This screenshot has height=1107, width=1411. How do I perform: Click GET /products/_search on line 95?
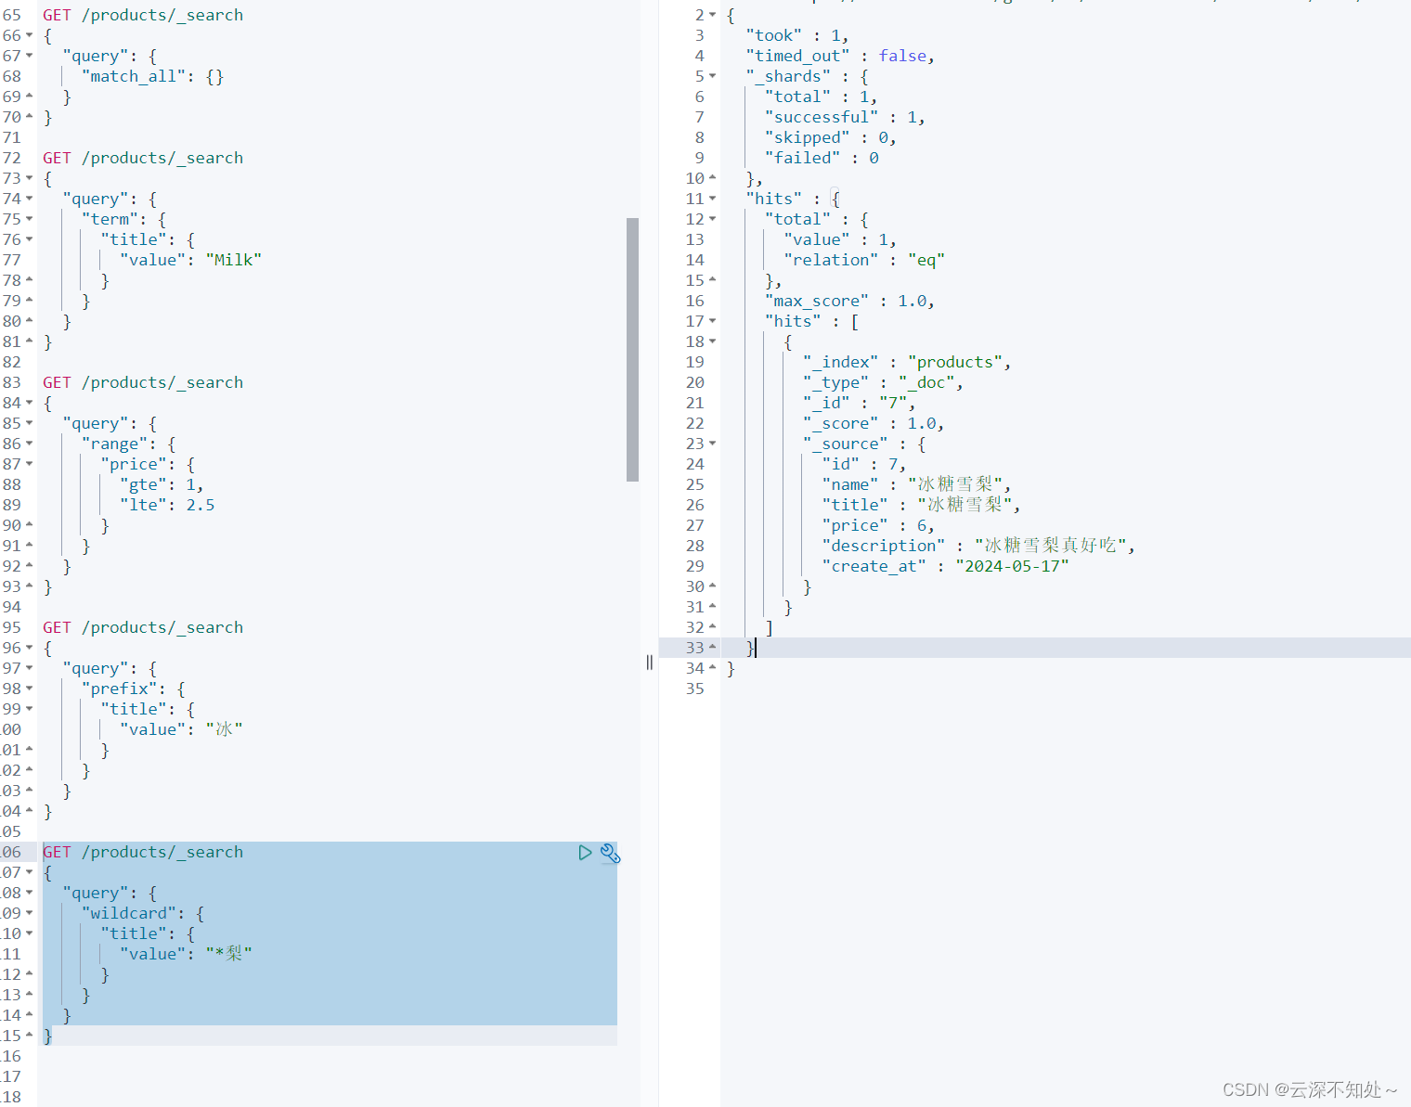coord(143,627)
